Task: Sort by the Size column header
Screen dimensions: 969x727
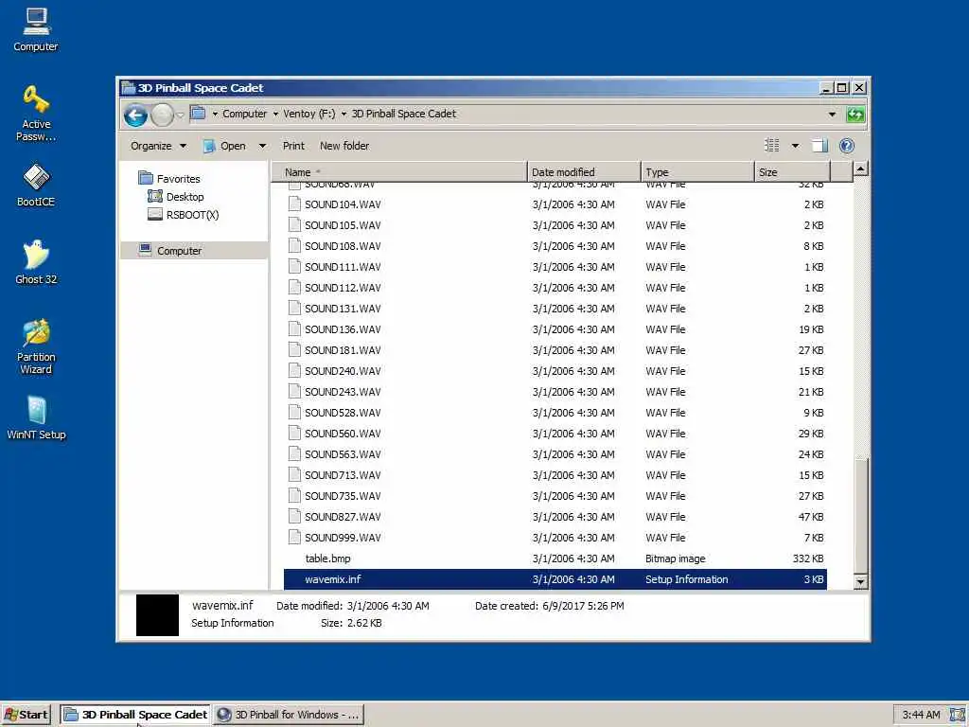Action: (x=792, y=172)
